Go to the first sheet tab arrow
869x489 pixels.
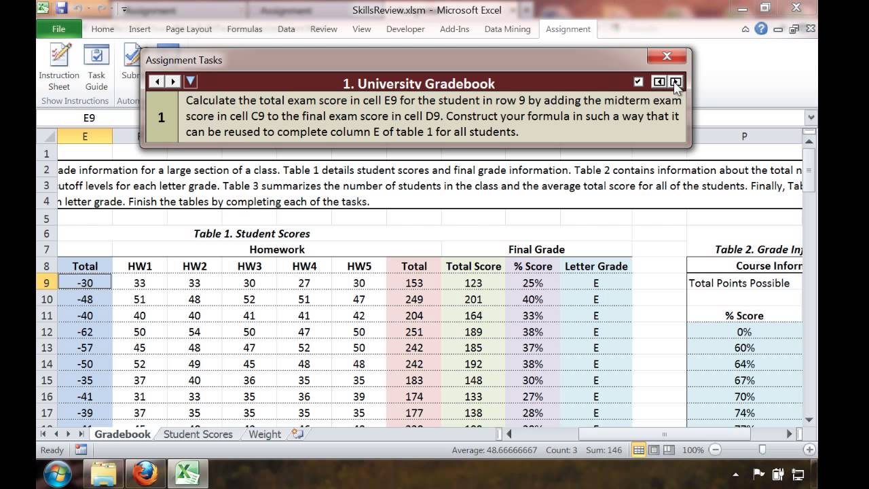click(x=44, y=433)
